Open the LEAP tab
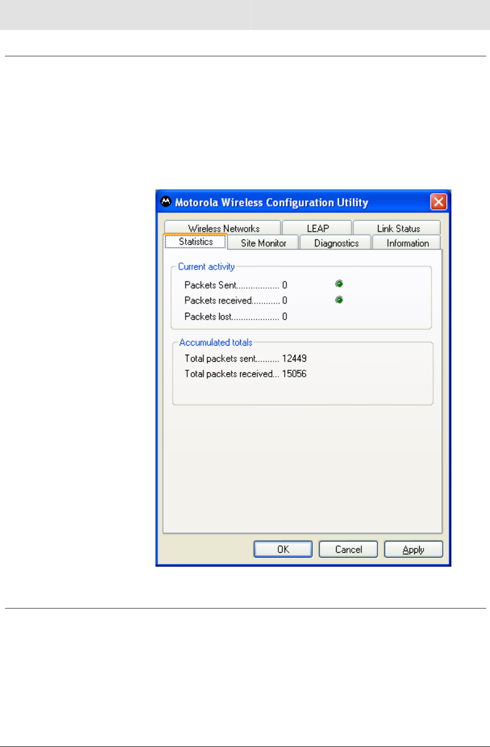490x747 pixels. 317,228
